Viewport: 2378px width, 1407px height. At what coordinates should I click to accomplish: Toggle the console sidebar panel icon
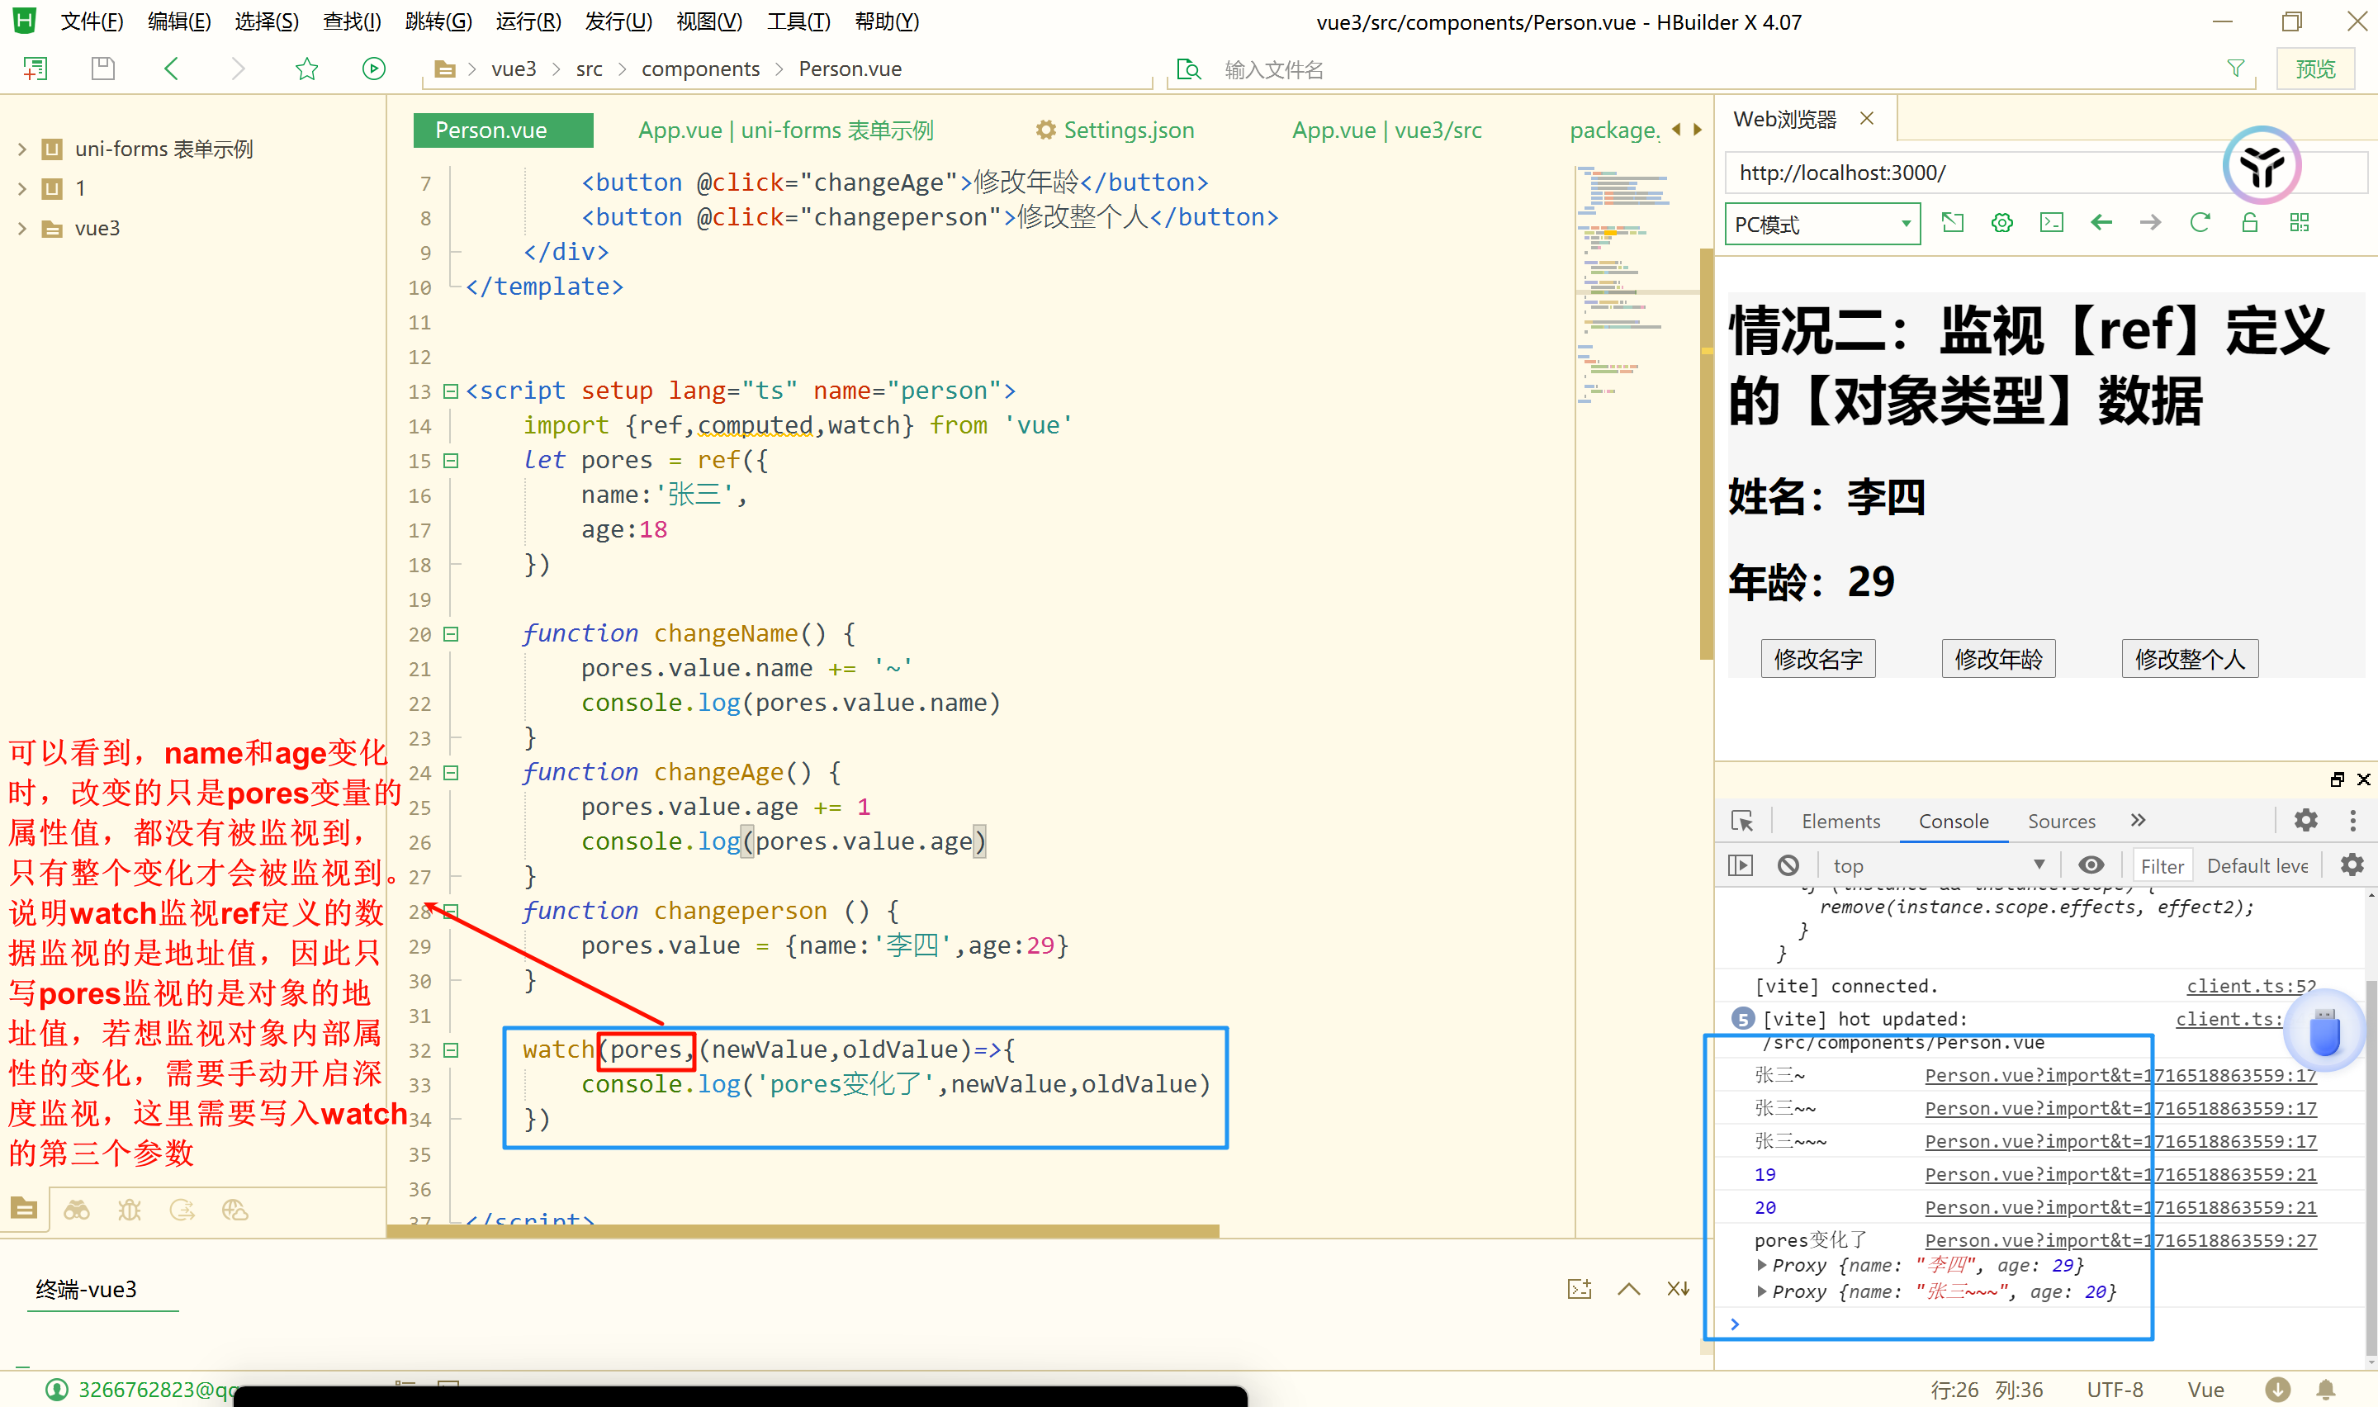tap(1740, 865)
